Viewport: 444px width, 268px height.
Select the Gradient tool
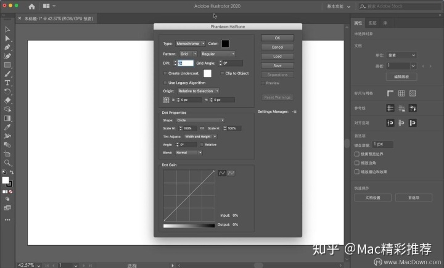click(7, 118)
